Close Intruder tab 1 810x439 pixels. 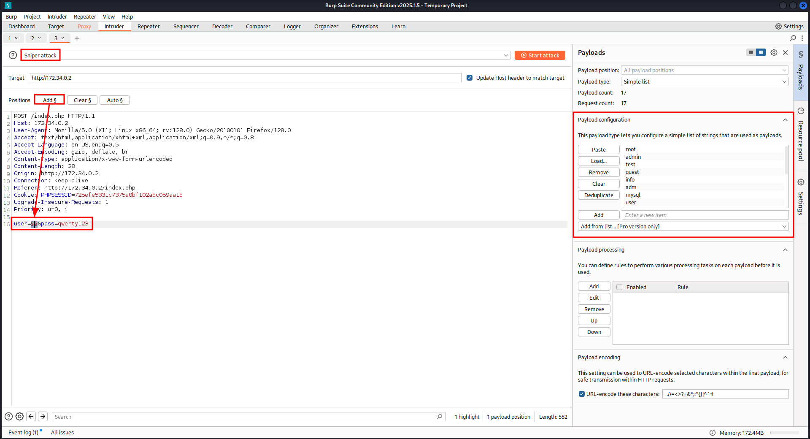click(x=16, y=38)
